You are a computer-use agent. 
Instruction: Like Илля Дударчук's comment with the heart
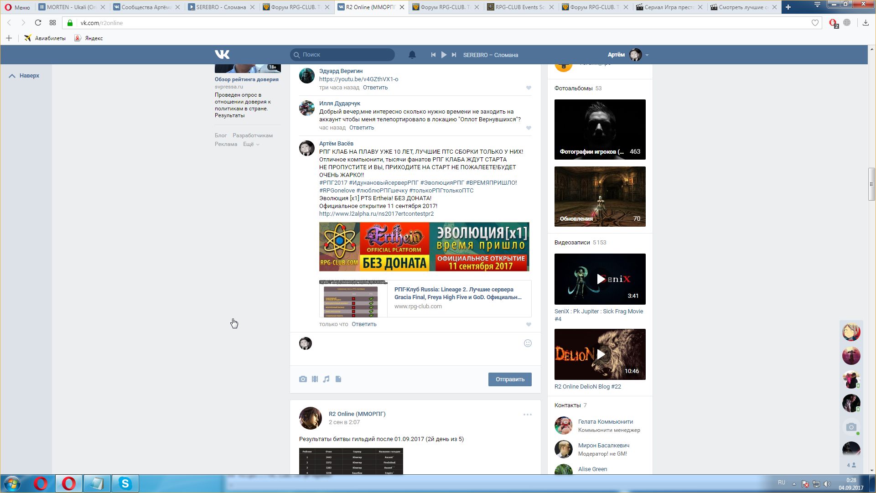(x=529, y=128)
